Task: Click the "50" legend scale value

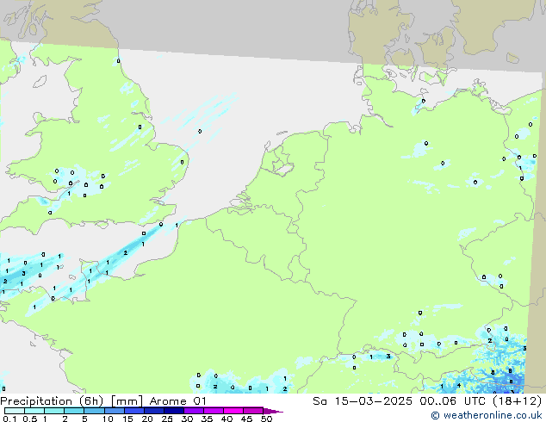Action: pos(266,419)
